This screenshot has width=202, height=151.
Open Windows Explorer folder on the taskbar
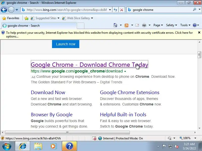38,146
